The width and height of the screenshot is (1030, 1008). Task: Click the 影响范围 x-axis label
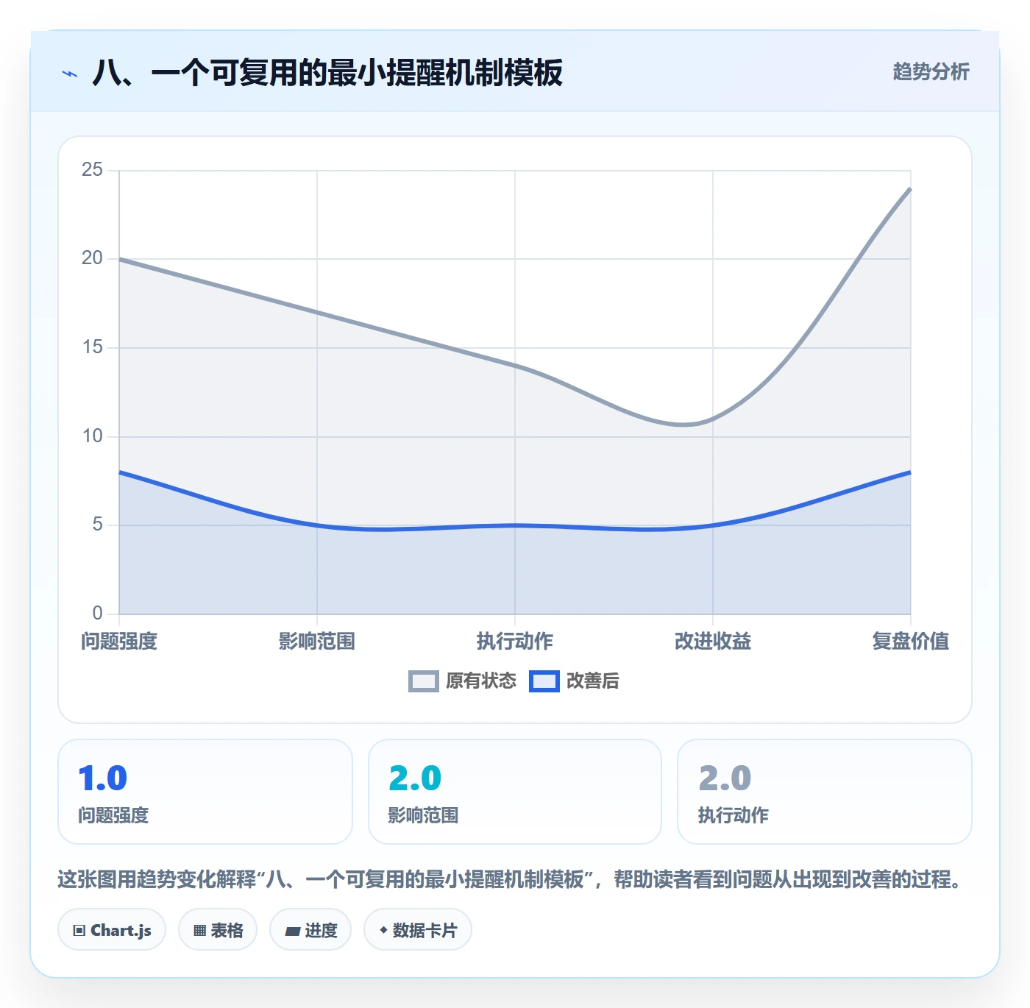317,642
